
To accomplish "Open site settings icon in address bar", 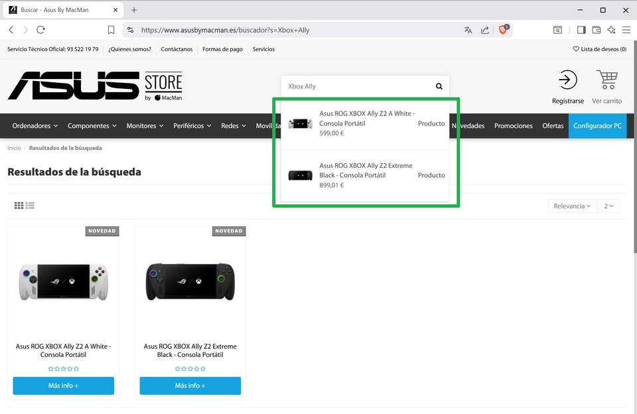I will pos(131,30).
